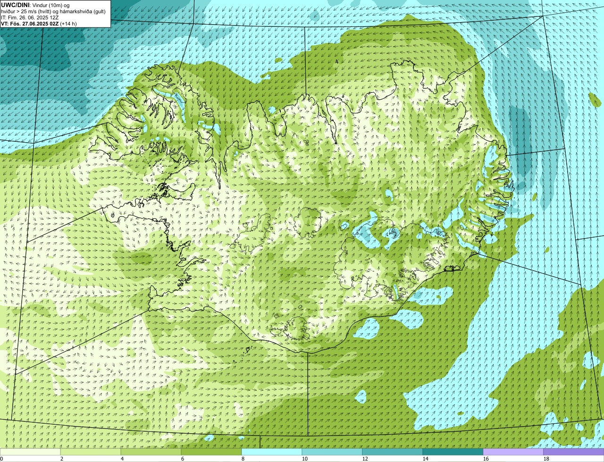Image resolution: width=604 pixels, height=462 pixels.
Task: Select the init time 'IT: Fim. 26. 06. 2025 12Z'
Action: pos(30,17)
